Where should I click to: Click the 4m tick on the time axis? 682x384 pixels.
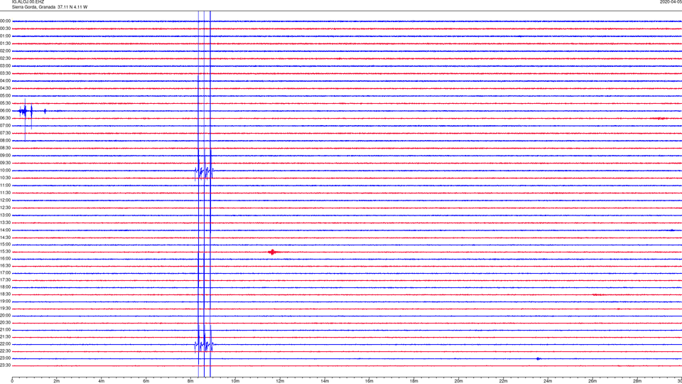click(102, 381)
